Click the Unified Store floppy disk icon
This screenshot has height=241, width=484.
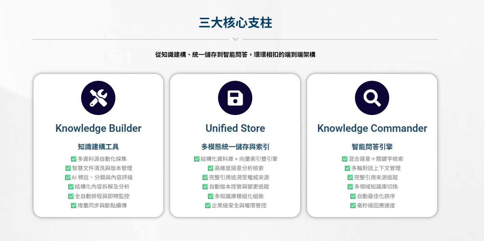tap(235, 98)
